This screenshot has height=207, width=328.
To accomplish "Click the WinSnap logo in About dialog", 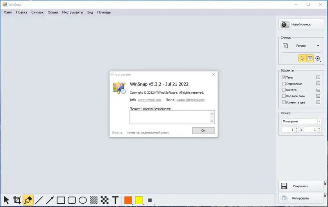I will tap(119, 88).
